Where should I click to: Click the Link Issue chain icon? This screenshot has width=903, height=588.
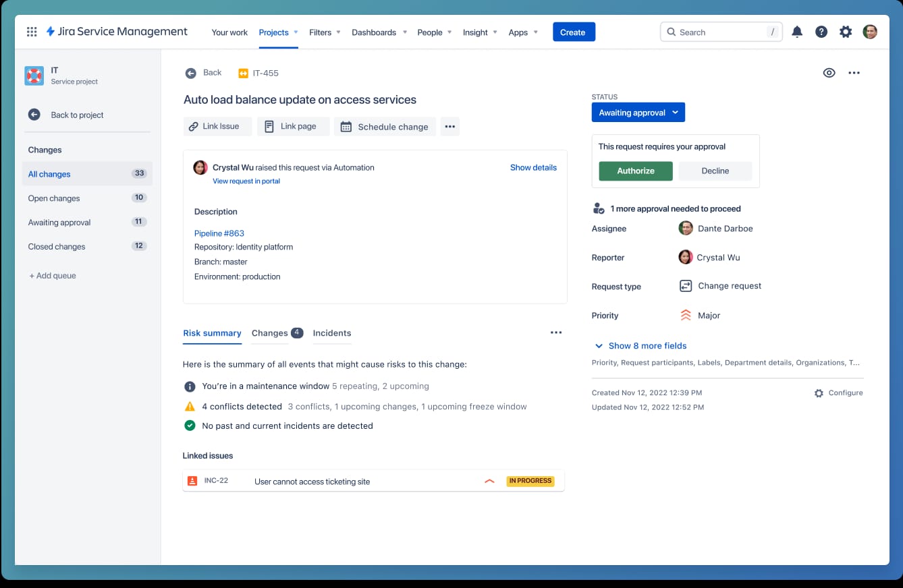coord(194,126)
